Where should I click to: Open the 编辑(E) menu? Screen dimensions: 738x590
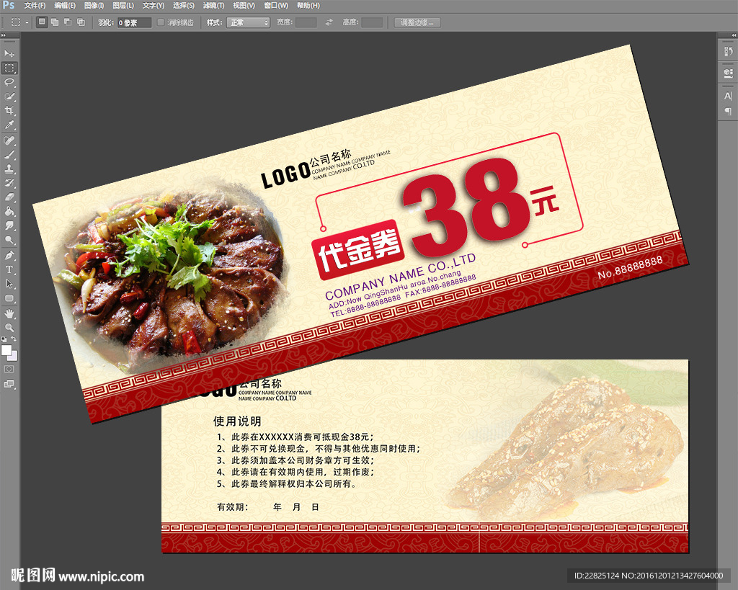[65, 6]
